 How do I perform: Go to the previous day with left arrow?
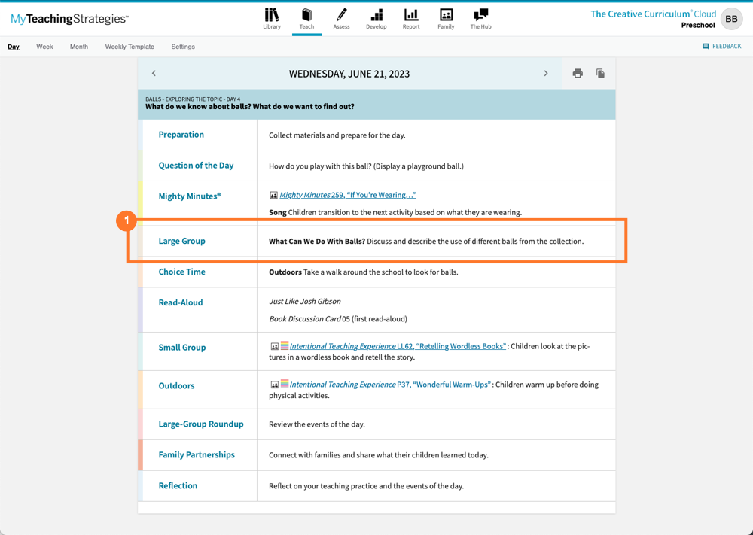tap(154, 73)
